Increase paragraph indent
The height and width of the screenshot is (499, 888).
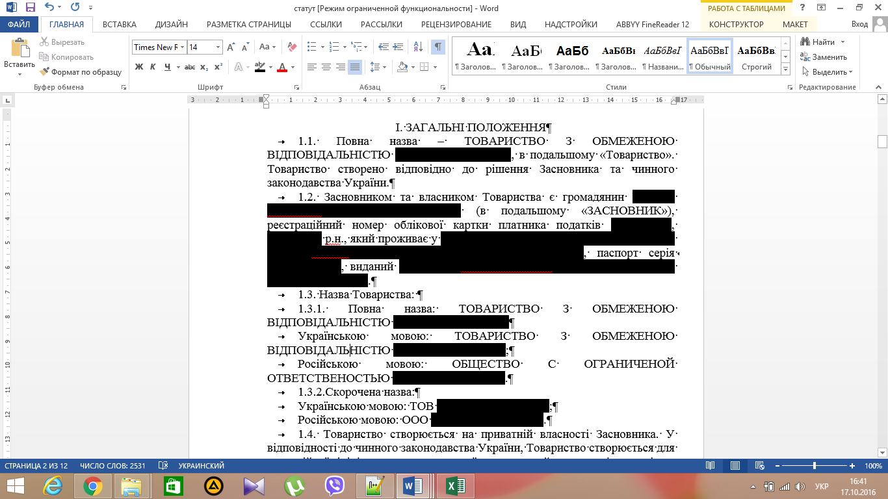(x=399, y=47)
